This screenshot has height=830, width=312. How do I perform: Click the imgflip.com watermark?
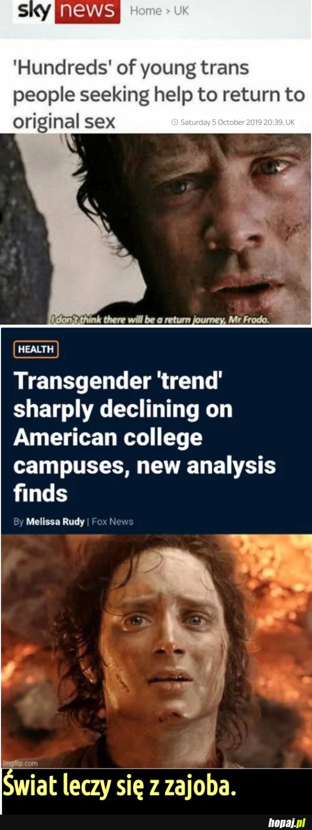pyautogui.click(x=14, y=763)
